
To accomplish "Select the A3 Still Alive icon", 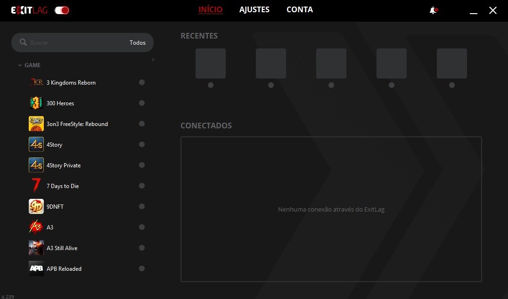I will click(x=36, y=248).
